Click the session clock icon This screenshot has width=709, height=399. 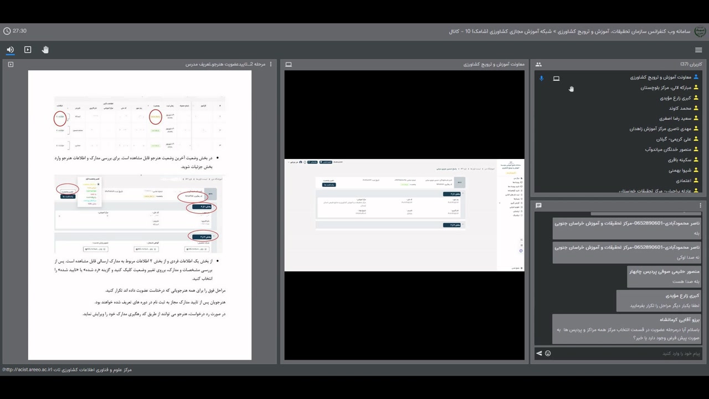click(7, 31)
